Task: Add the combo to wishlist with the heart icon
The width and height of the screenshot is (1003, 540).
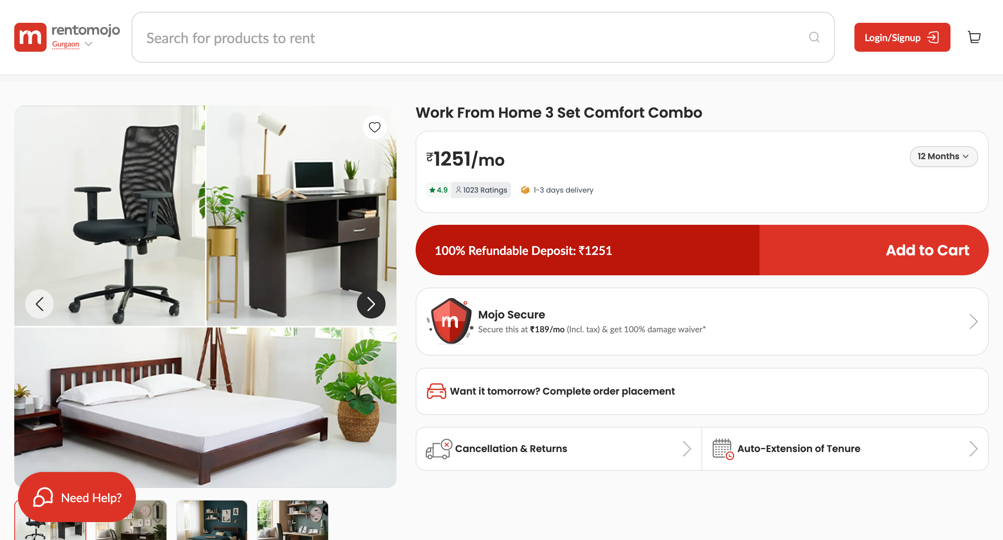Action: point(374,127)
